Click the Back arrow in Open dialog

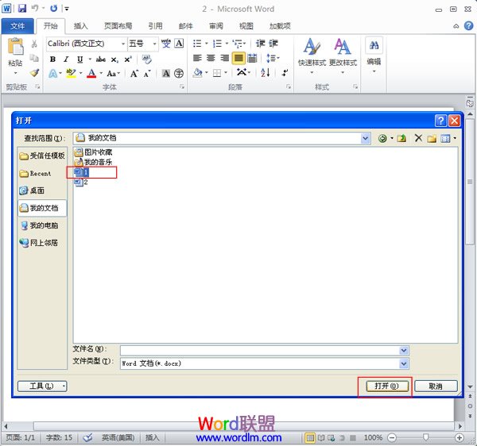pyautogui.click(x=382, y=138)
